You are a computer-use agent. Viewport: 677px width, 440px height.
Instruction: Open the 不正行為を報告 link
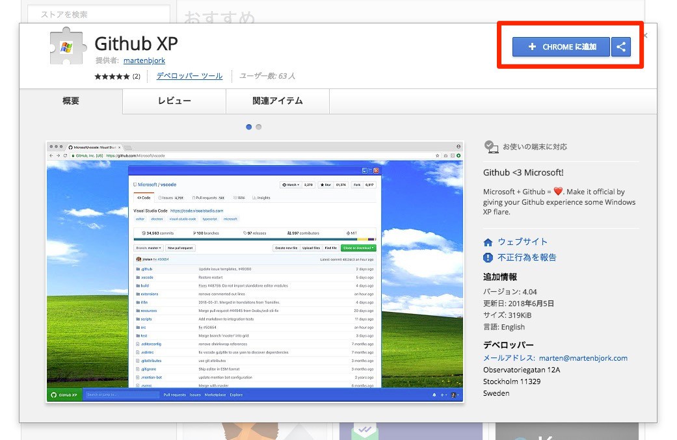[x=527, y=257]
